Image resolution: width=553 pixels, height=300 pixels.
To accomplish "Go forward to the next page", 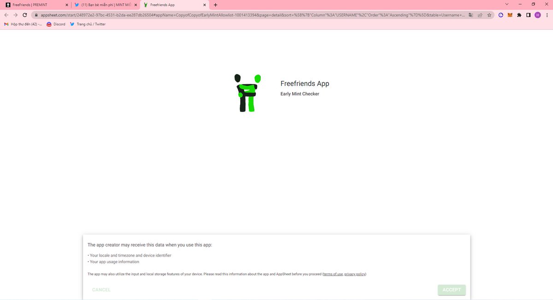I will [x=16, y=15].
